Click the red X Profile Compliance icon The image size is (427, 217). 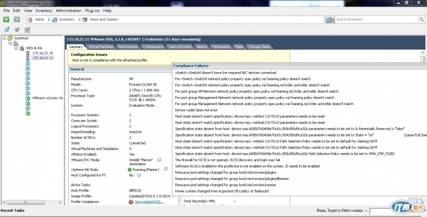tap(131, 202)
